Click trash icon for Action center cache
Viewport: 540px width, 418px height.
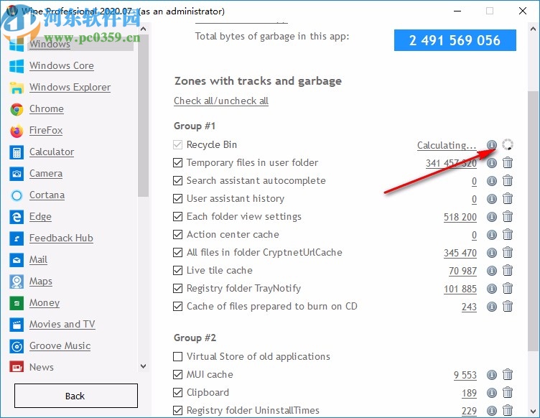[x=508, y=234]
